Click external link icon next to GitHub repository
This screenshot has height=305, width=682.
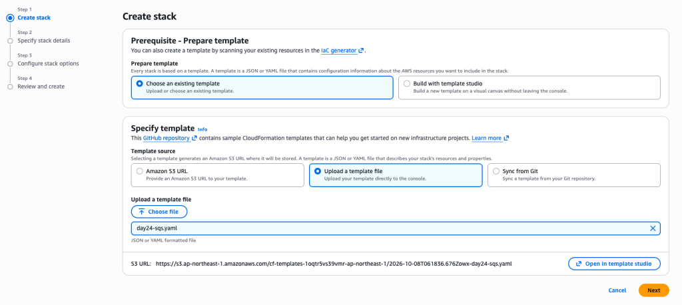coord(194,139)
